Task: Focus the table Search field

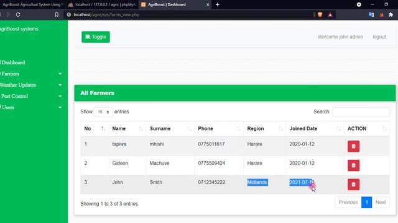Action: tap(361, 111)
